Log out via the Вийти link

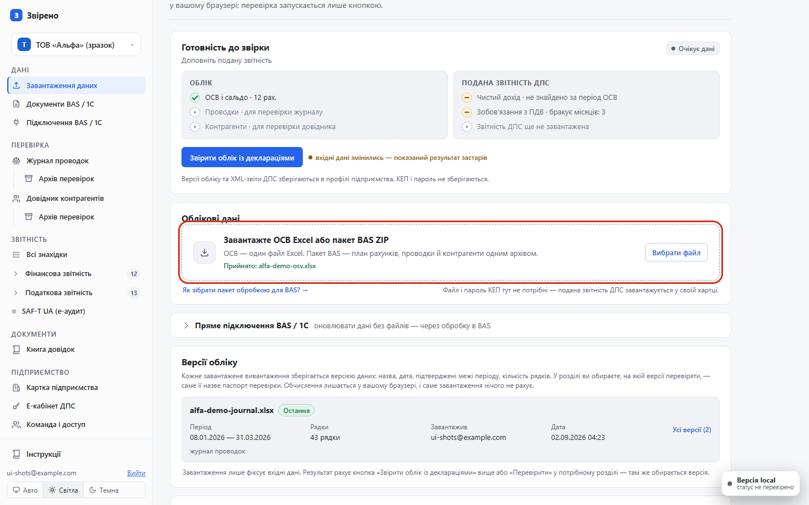pyautogui.click(x=136, y=473)
